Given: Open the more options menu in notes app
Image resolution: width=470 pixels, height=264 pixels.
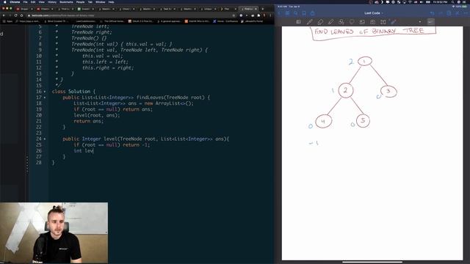Looking at the screenshot, I should point(466,13).
